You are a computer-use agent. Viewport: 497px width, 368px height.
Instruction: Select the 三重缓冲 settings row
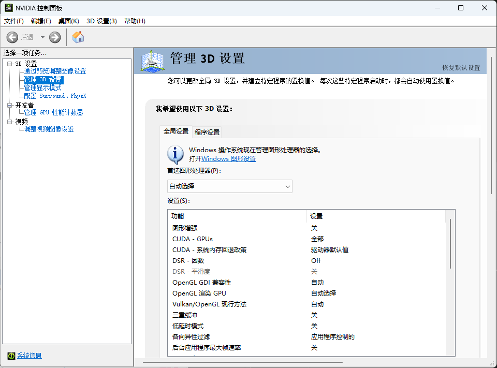(307, 315)
